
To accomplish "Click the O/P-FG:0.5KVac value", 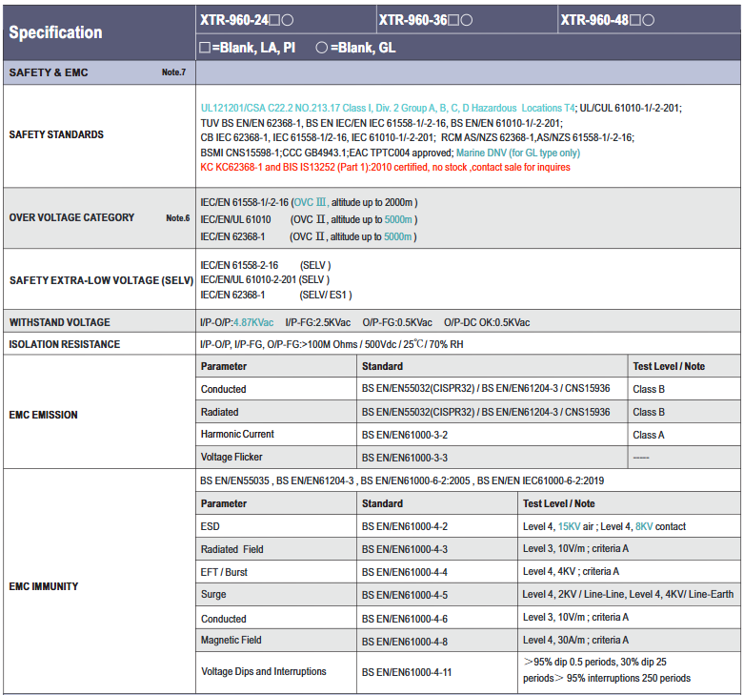I will point(397,322).
